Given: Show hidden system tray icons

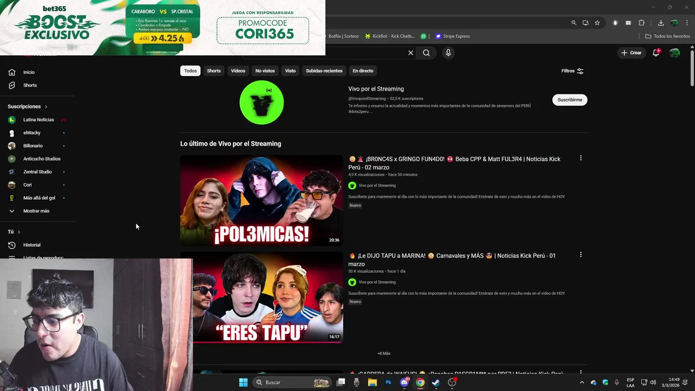Looking at the screenshot, I should click(582, 382).
